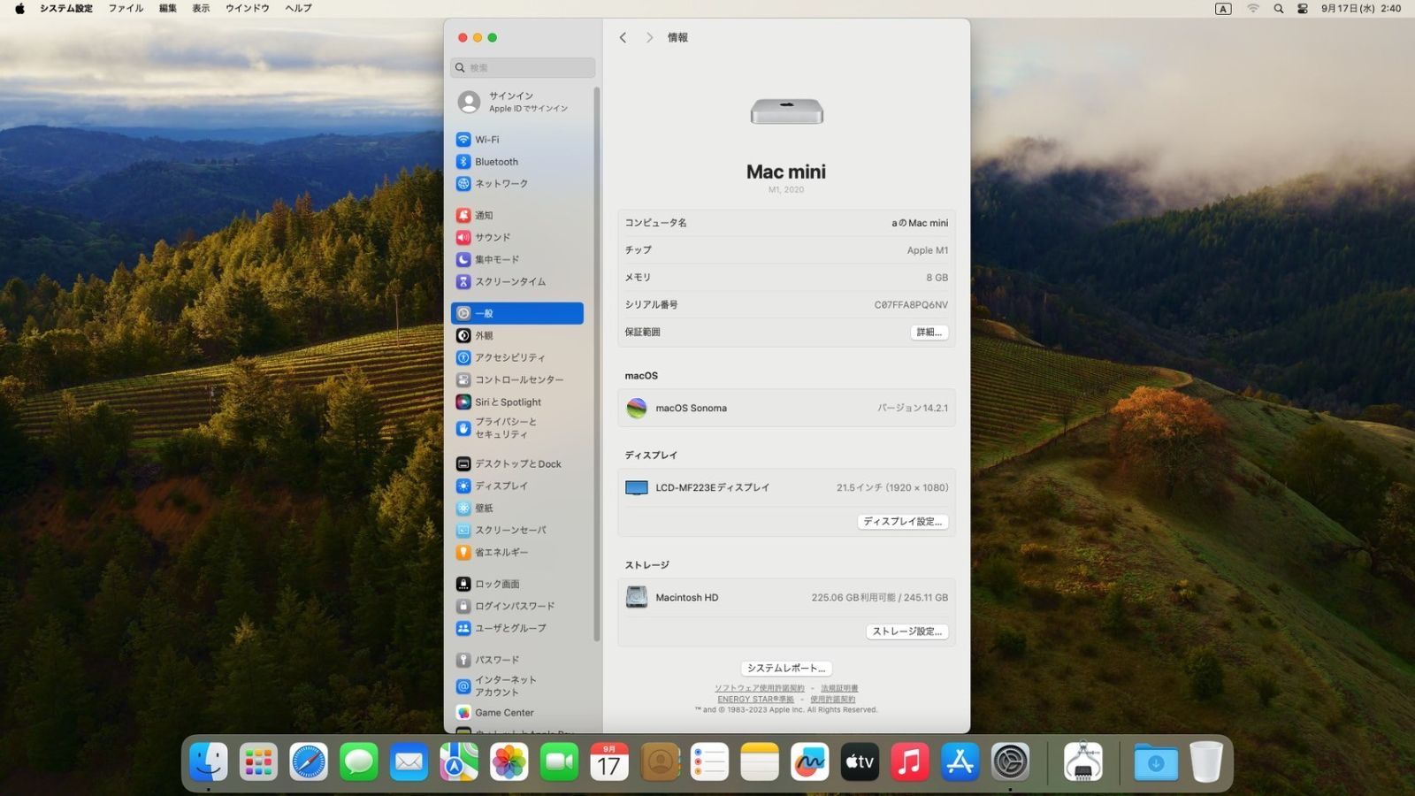
Task: Open コントロールセンター settings
Action: [x=518, y=379]
